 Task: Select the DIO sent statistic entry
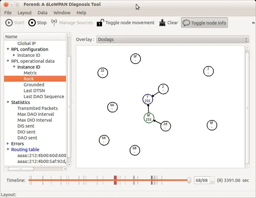click(x=26, y=132)
